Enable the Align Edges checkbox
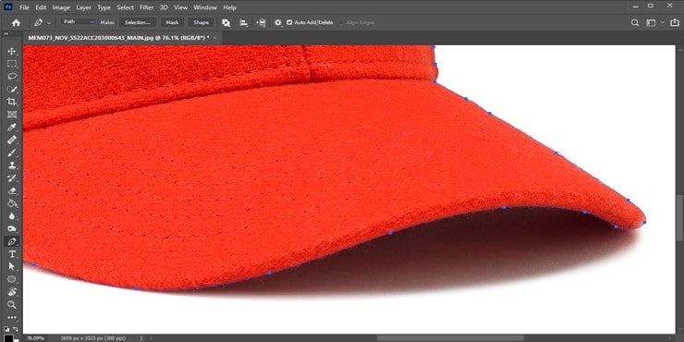The width and height of the screenshot is (684, 342). tap(341, 23)
